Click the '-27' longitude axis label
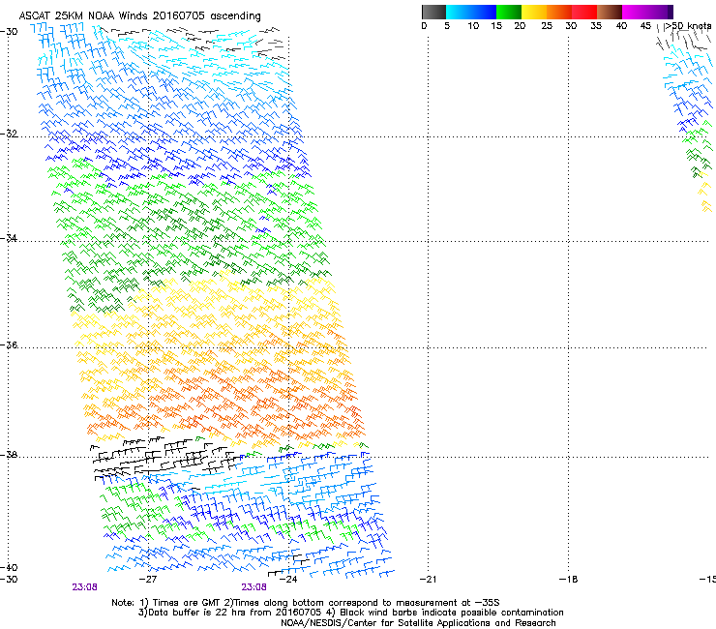This screenshot has height=629, width=716. [147, 580]
